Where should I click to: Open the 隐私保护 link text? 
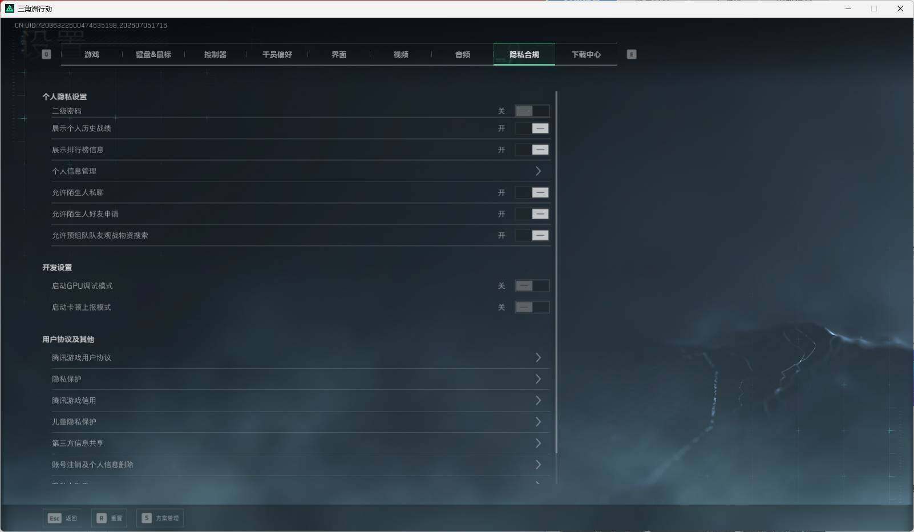pyautogui.click(x=67, y=379)
